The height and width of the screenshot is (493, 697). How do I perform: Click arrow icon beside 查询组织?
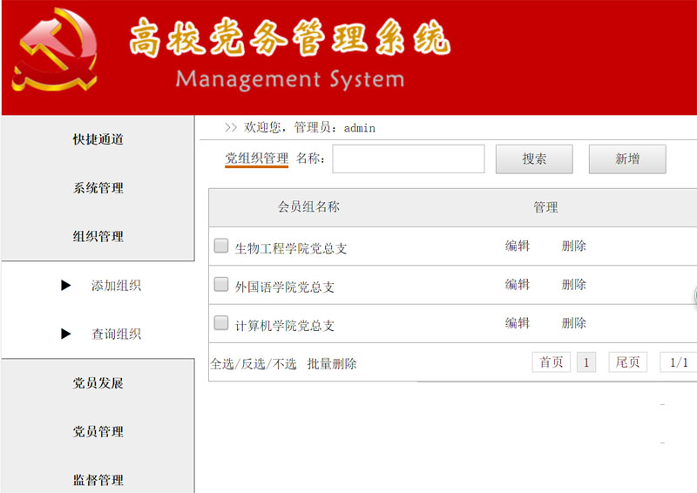coord(66,334)
